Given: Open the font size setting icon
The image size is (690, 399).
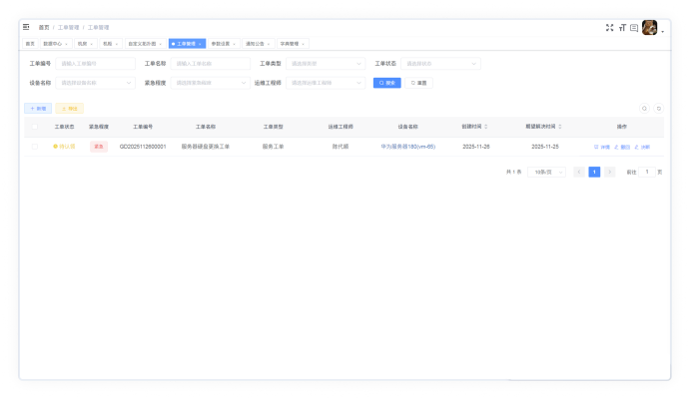Looking at the screenshot, I should (x=622, y=28).
